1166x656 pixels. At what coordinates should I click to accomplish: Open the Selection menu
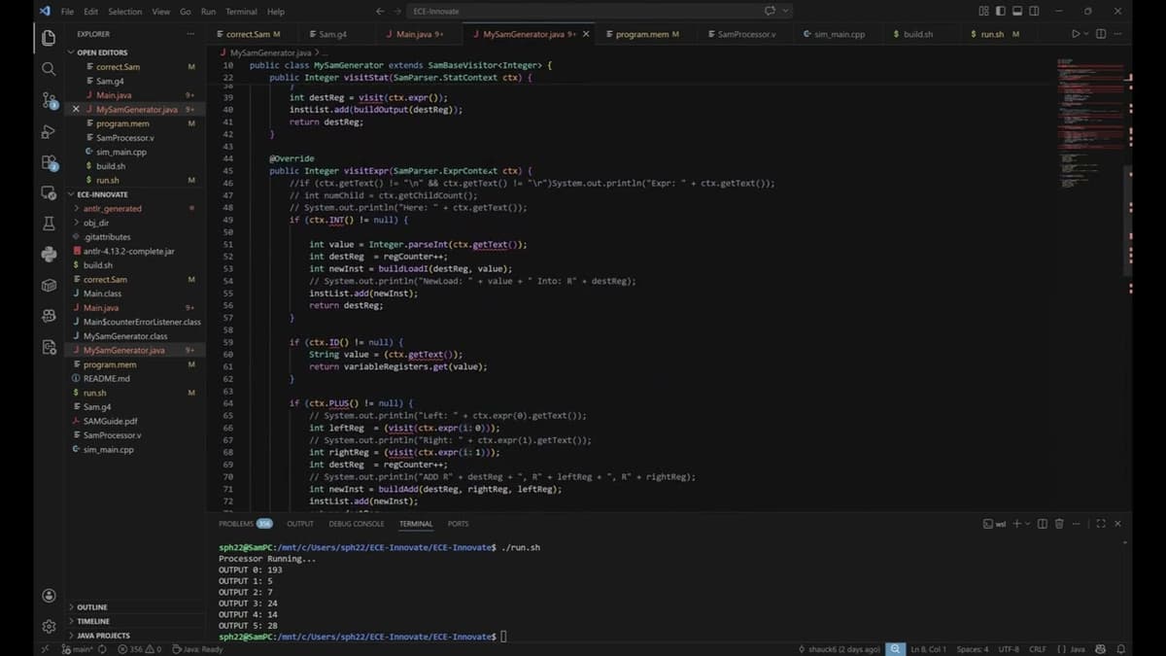tap(124, 11)
